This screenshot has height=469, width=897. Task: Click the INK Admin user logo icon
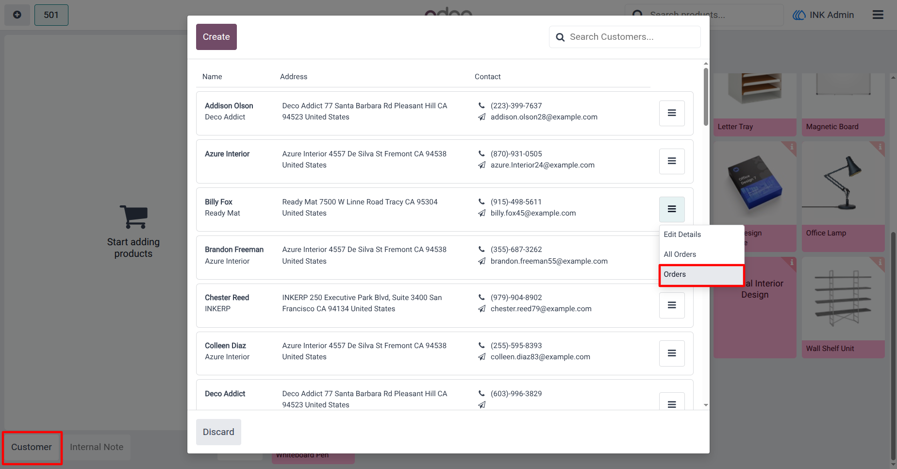[x=799, y=15]
